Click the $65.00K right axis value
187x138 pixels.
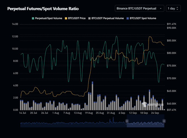coord(172,91)
